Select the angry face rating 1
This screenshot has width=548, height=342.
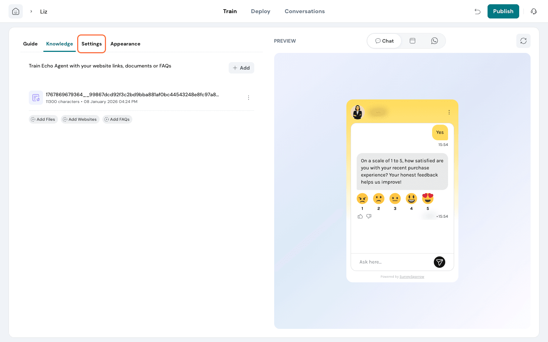(x=362, y=199)
